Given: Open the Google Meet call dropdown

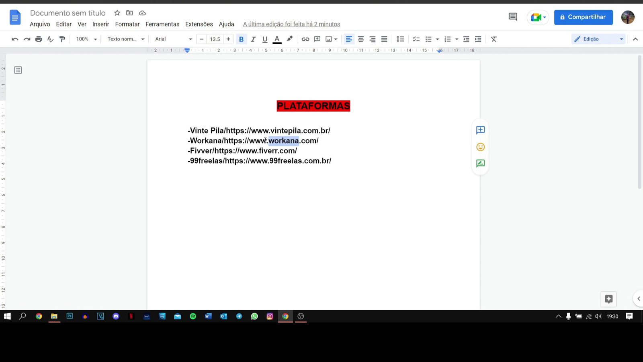Looking at the screenshot, I should [x=538, y=17].
